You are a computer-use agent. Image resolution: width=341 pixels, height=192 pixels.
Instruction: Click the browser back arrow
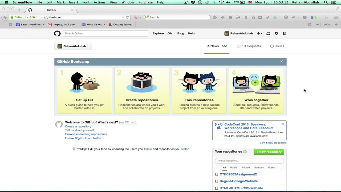pos(5,17)
